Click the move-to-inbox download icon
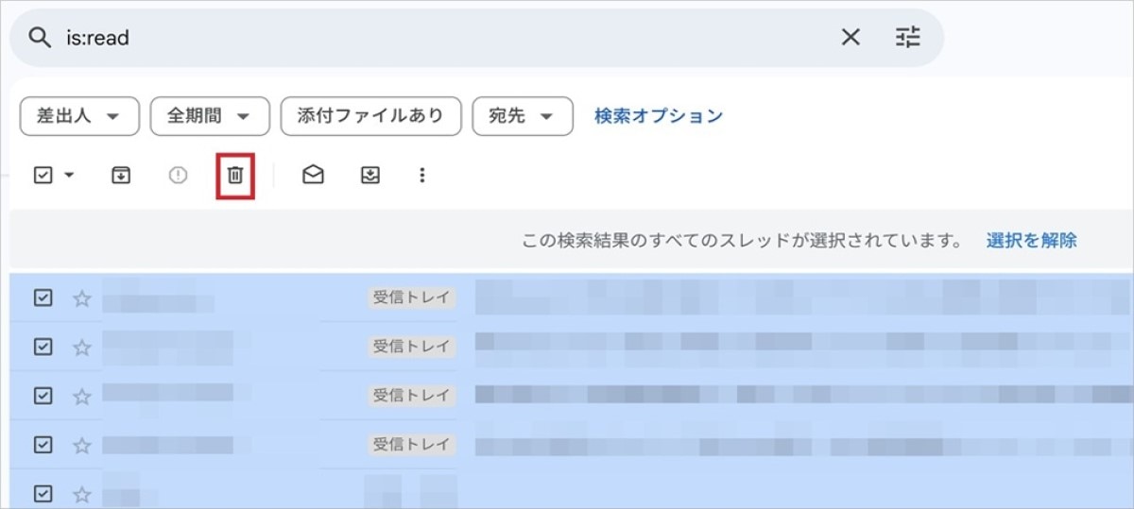The image size is (1134, 509). [370, 175]
